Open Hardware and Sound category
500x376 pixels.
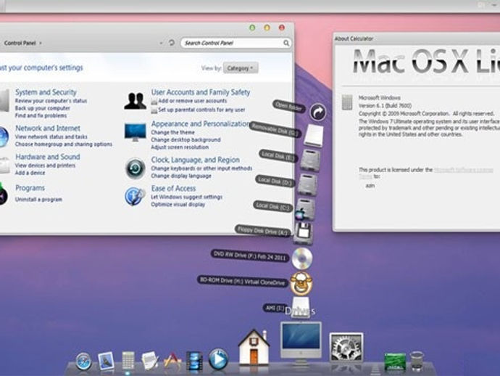48,157
